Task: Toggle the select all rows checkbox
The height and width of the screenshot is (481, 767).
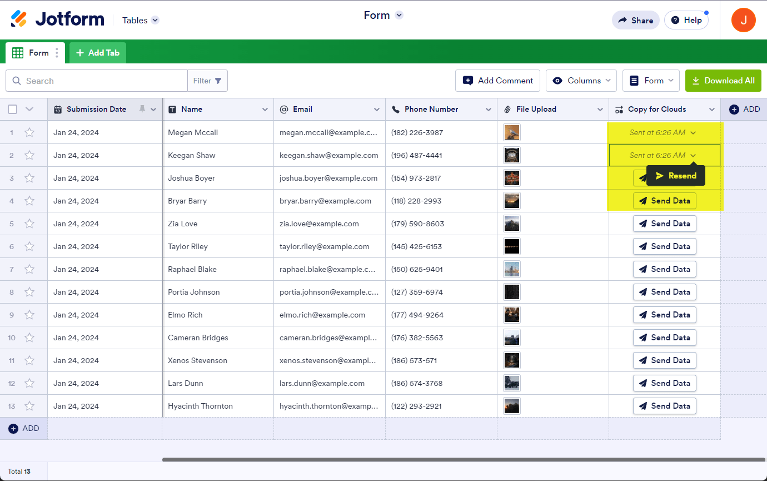Action: tap(13, 109)
